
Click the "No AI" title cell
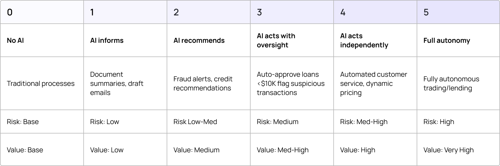15,41
